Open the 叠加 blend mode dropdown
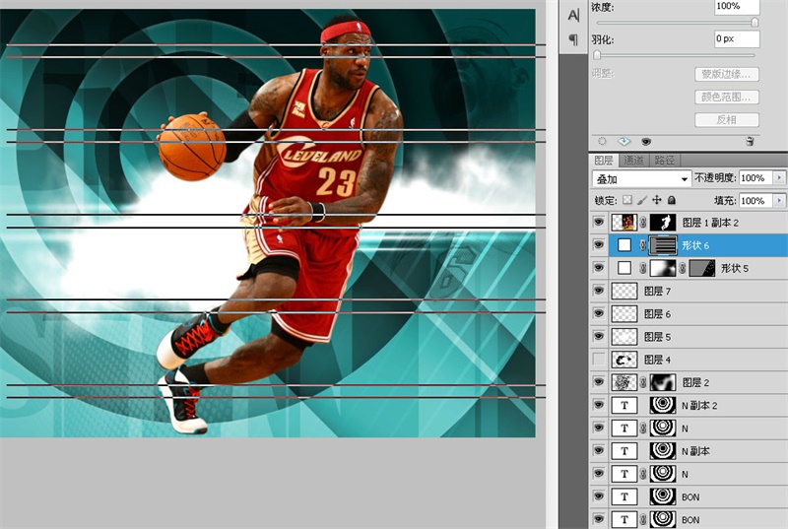The height and width of the screenshot is (529, 788). (x=640, y=179)
